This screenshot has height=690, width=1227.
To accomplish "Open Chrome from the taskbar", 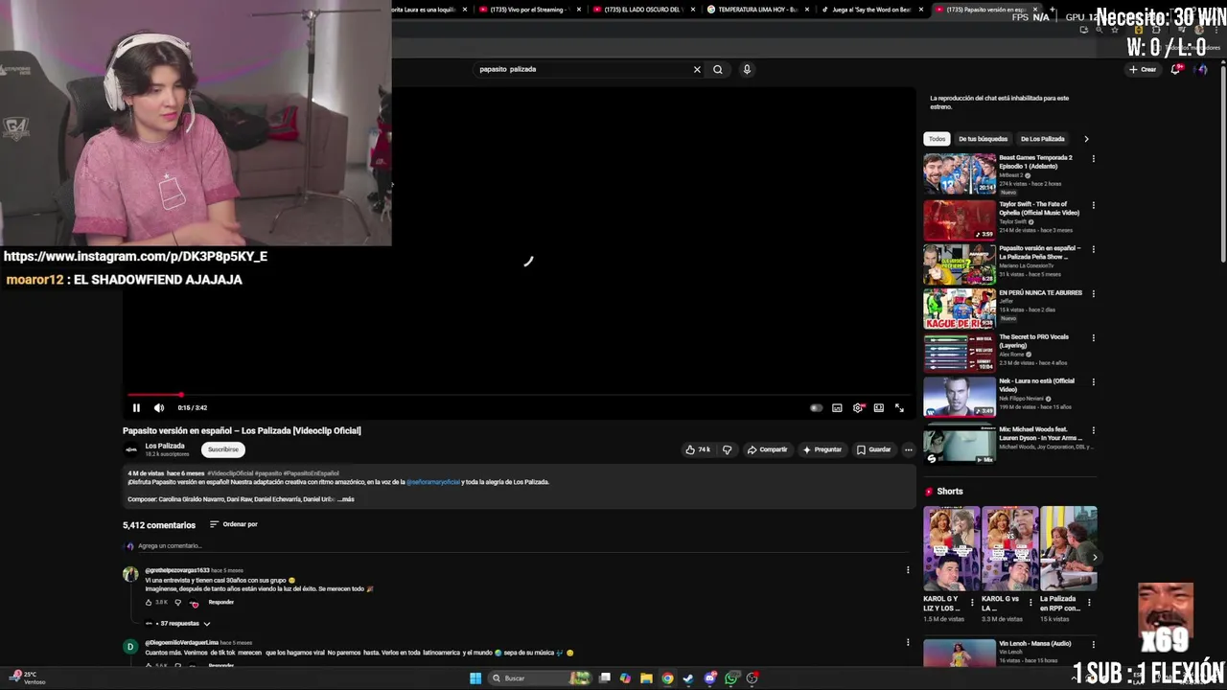I will pos(667,678).
